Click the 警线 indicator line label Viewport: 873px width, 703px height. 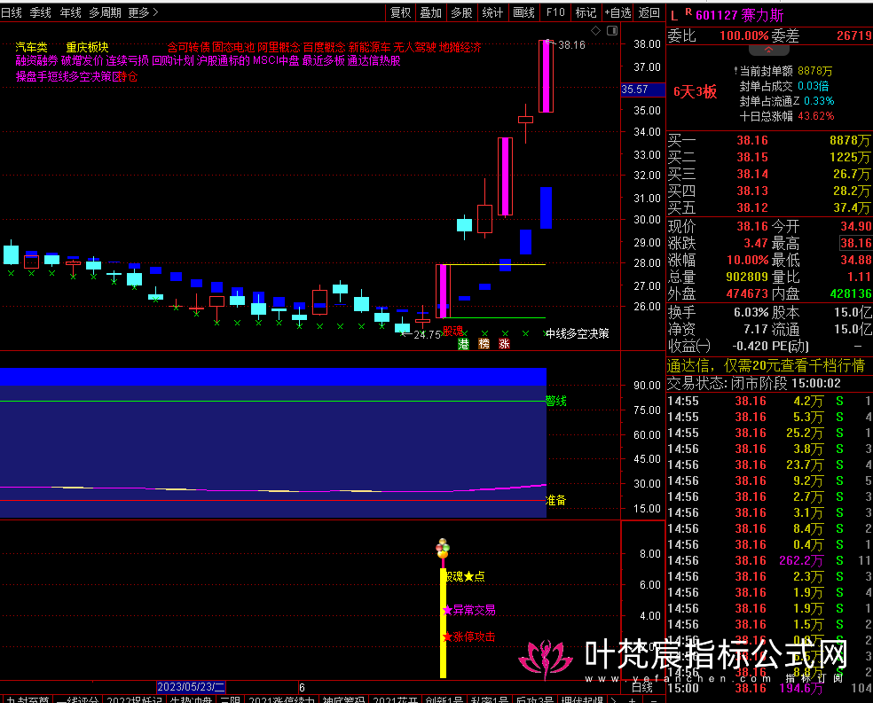555,401
